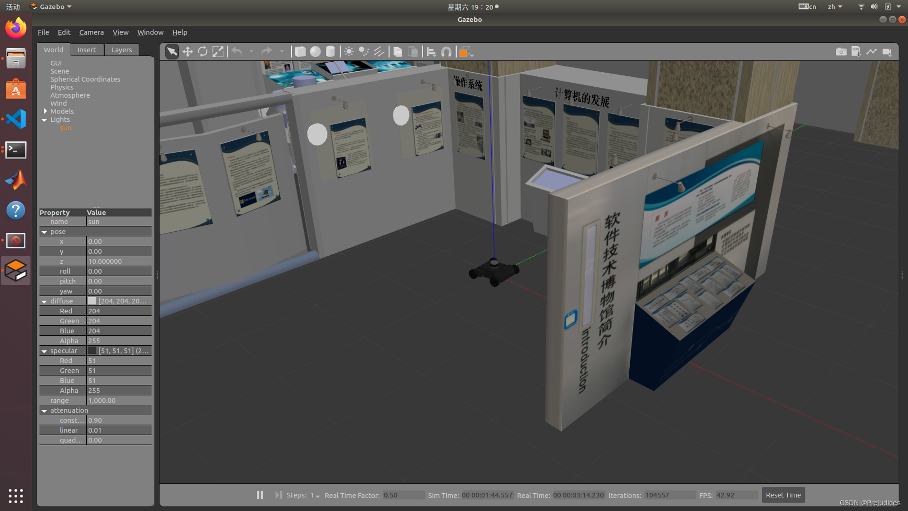The image size is (908, 511).
Task: Take a screenshot with camera icon
Action: click(841, 52)
